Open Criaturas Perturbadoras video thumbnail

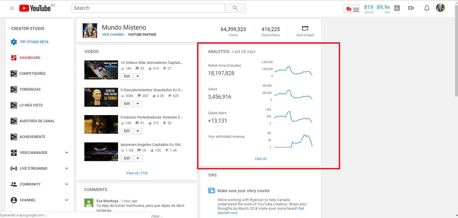point(101,124)
